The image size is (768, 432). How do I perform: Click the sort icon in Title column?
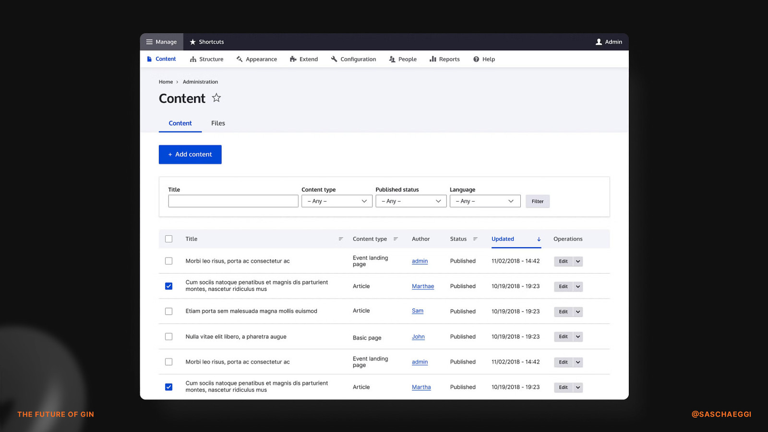point(341,239)
